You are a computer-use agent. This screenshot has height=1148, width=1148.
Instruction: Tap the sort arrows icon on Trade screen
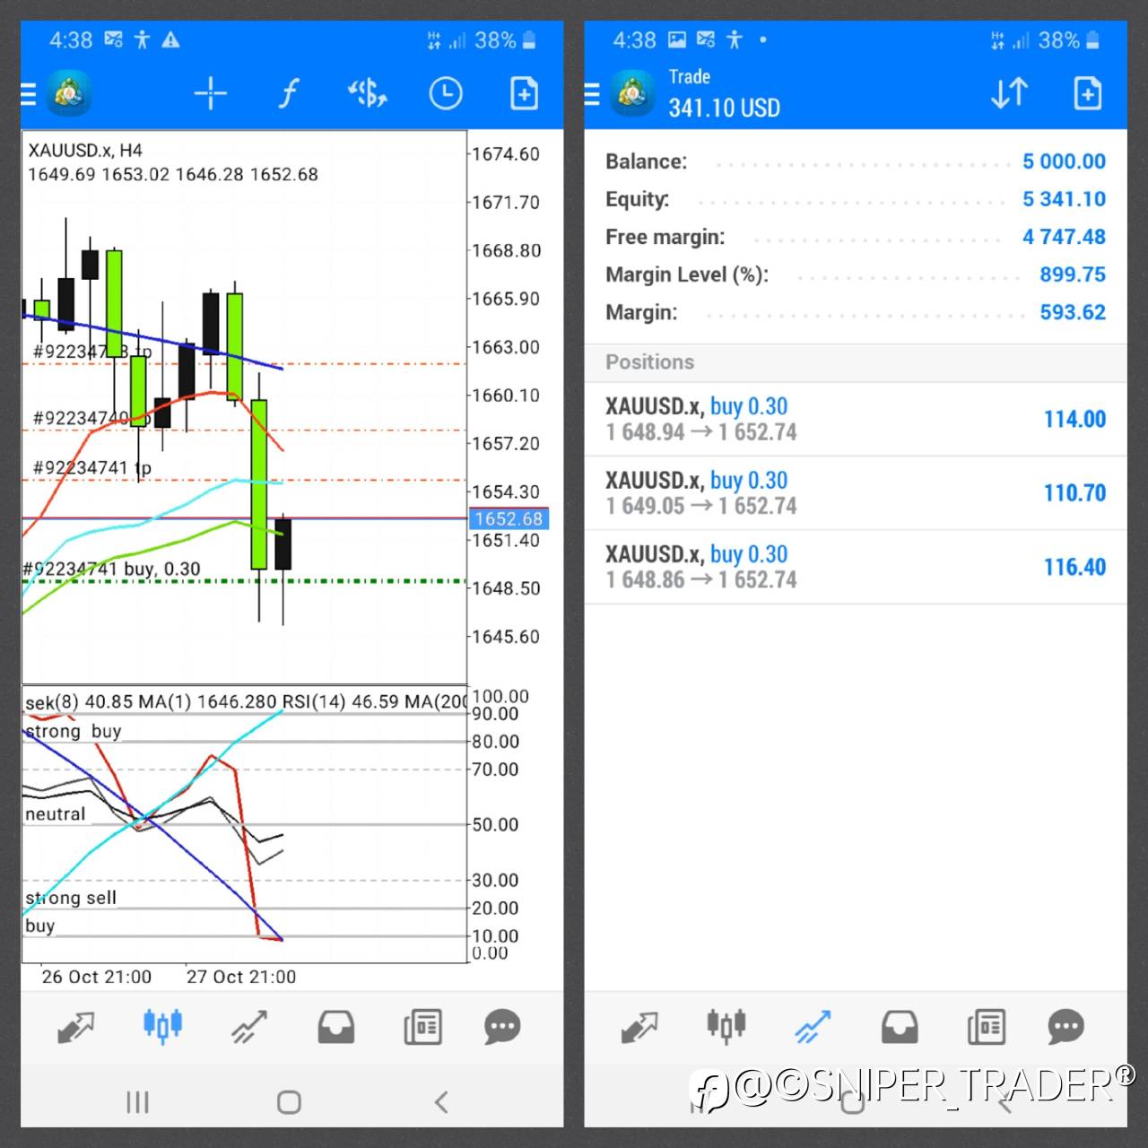[1009, 93]
